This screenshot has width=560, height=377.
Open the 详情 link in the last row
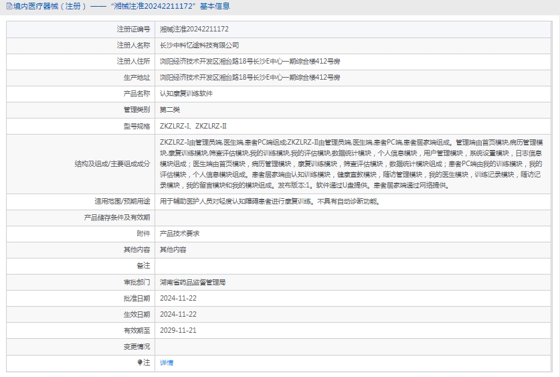coord(167,362)
